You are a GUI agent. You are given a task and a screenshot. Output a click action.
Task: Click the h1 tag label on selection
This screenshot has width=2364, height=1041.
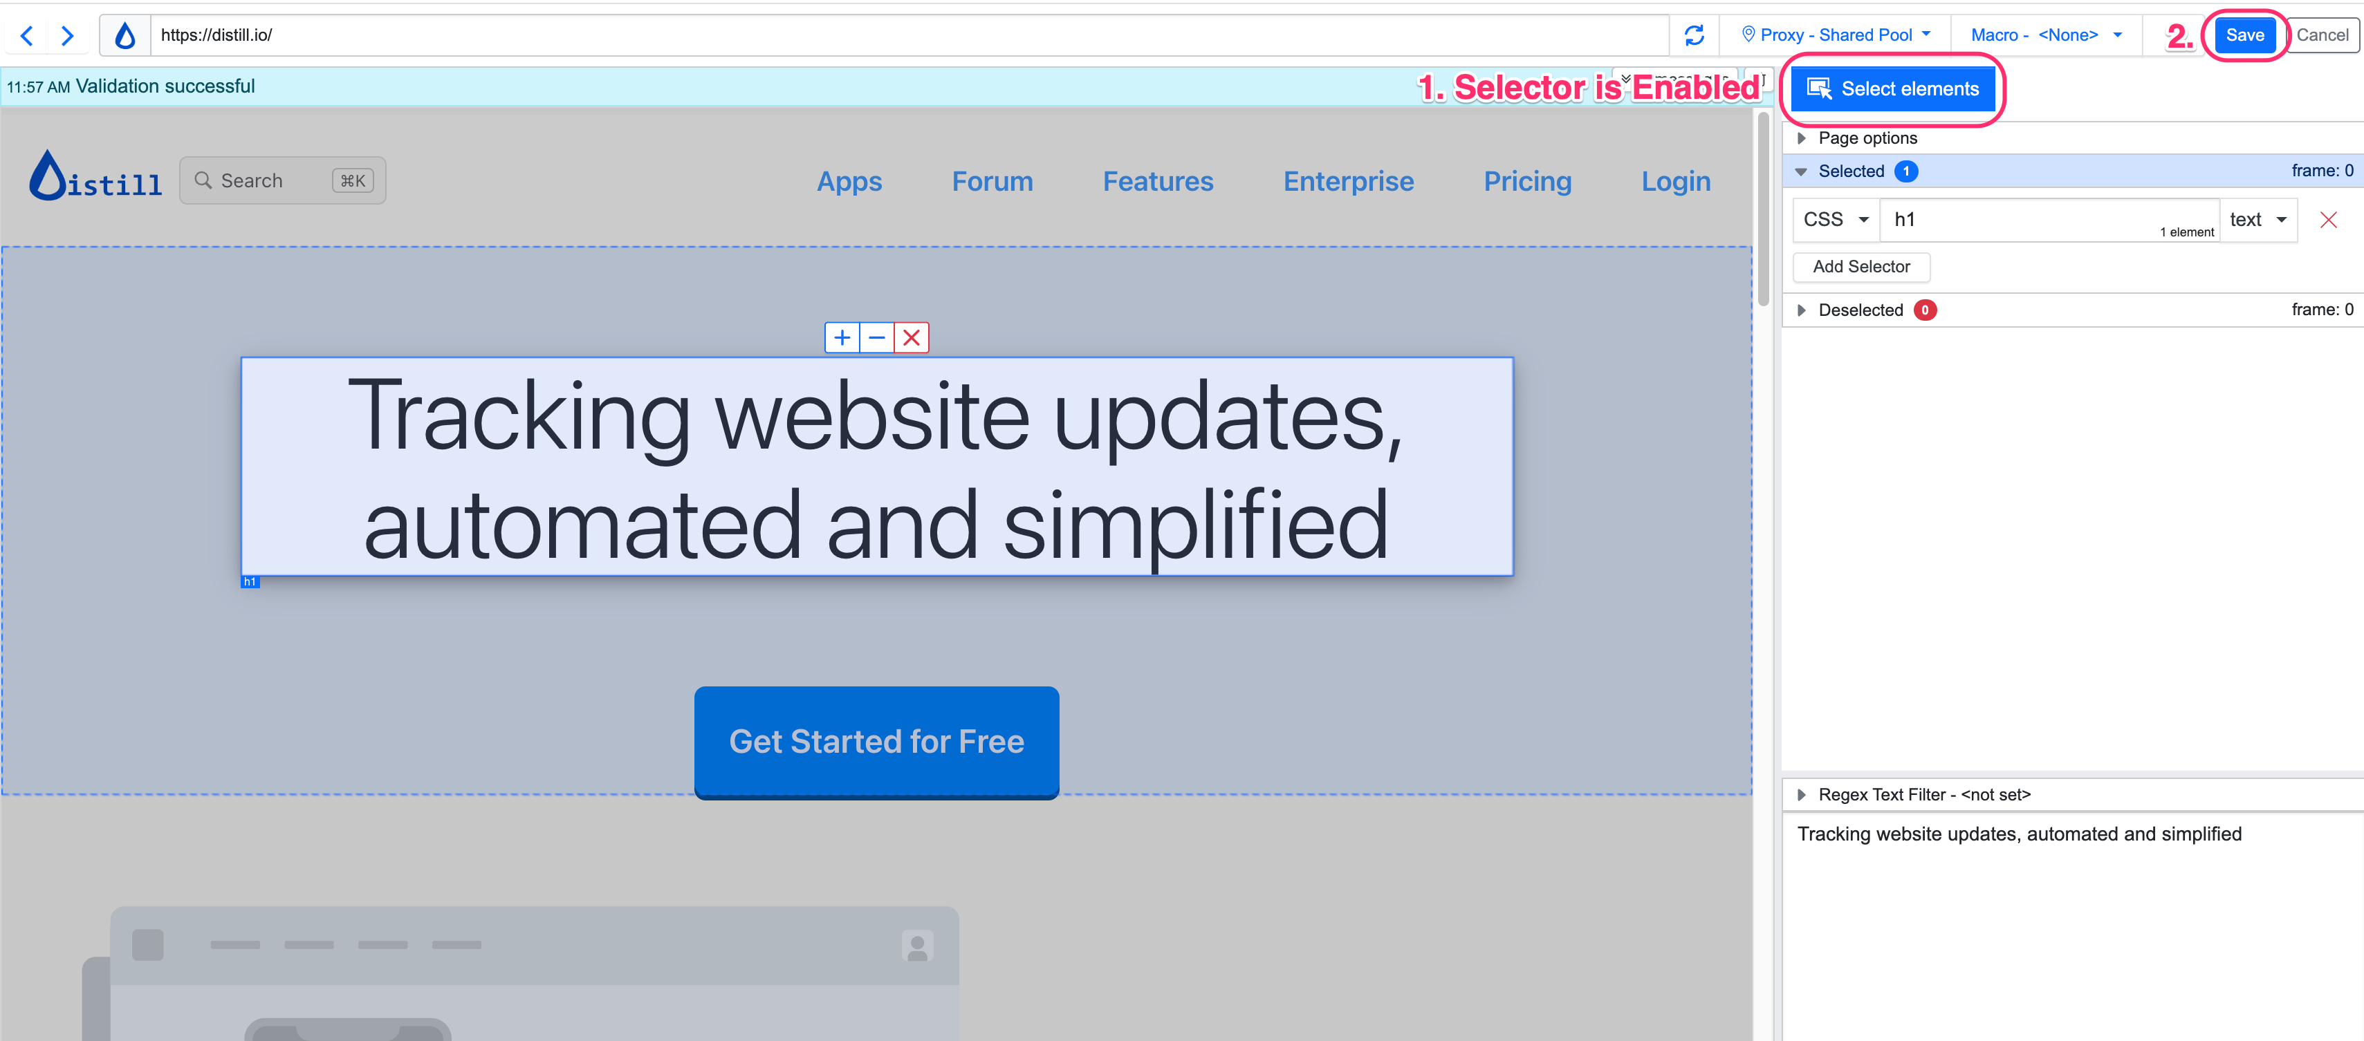[x=250, y=581]
